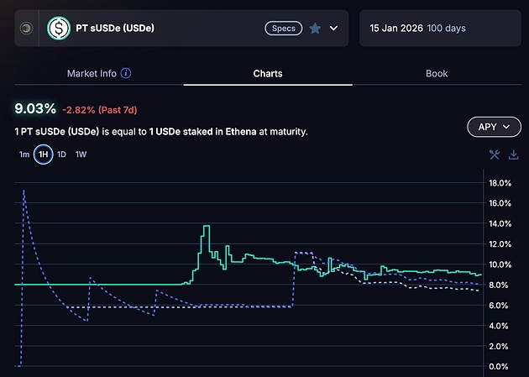Select the 1D chart interval
Image resolution: width=529 pixels, height=377 pixels.
point(61,154)
